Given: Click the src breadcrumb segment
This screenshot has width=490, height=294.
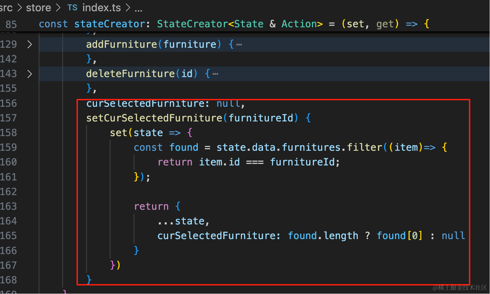Looking at the screenshot, I should pos(6,8).
